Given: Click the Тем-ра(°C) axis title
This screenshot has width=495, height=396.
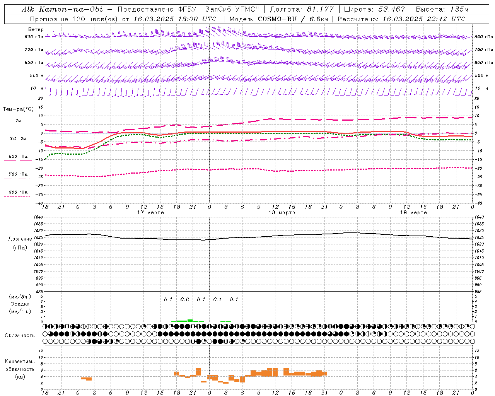Looking at the screenshot, I should tap(18, 109).
